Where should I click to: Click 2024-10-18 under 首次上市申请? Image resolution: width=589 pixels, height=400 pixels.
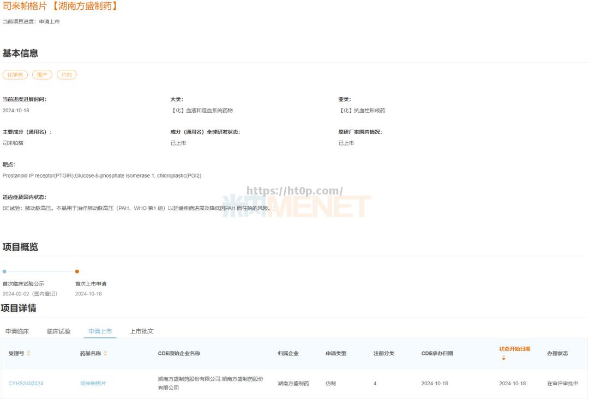pos(89,294)
